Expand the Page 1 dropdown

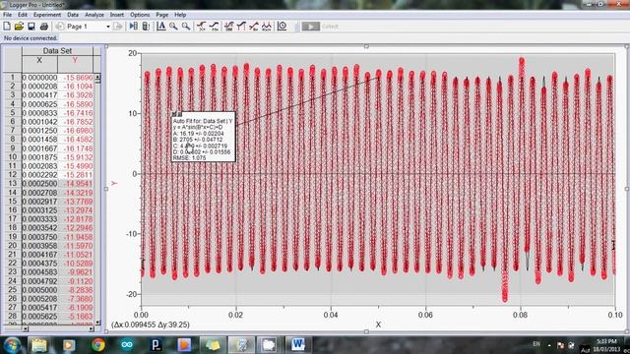pyautogui.click(x=107, y=27)
